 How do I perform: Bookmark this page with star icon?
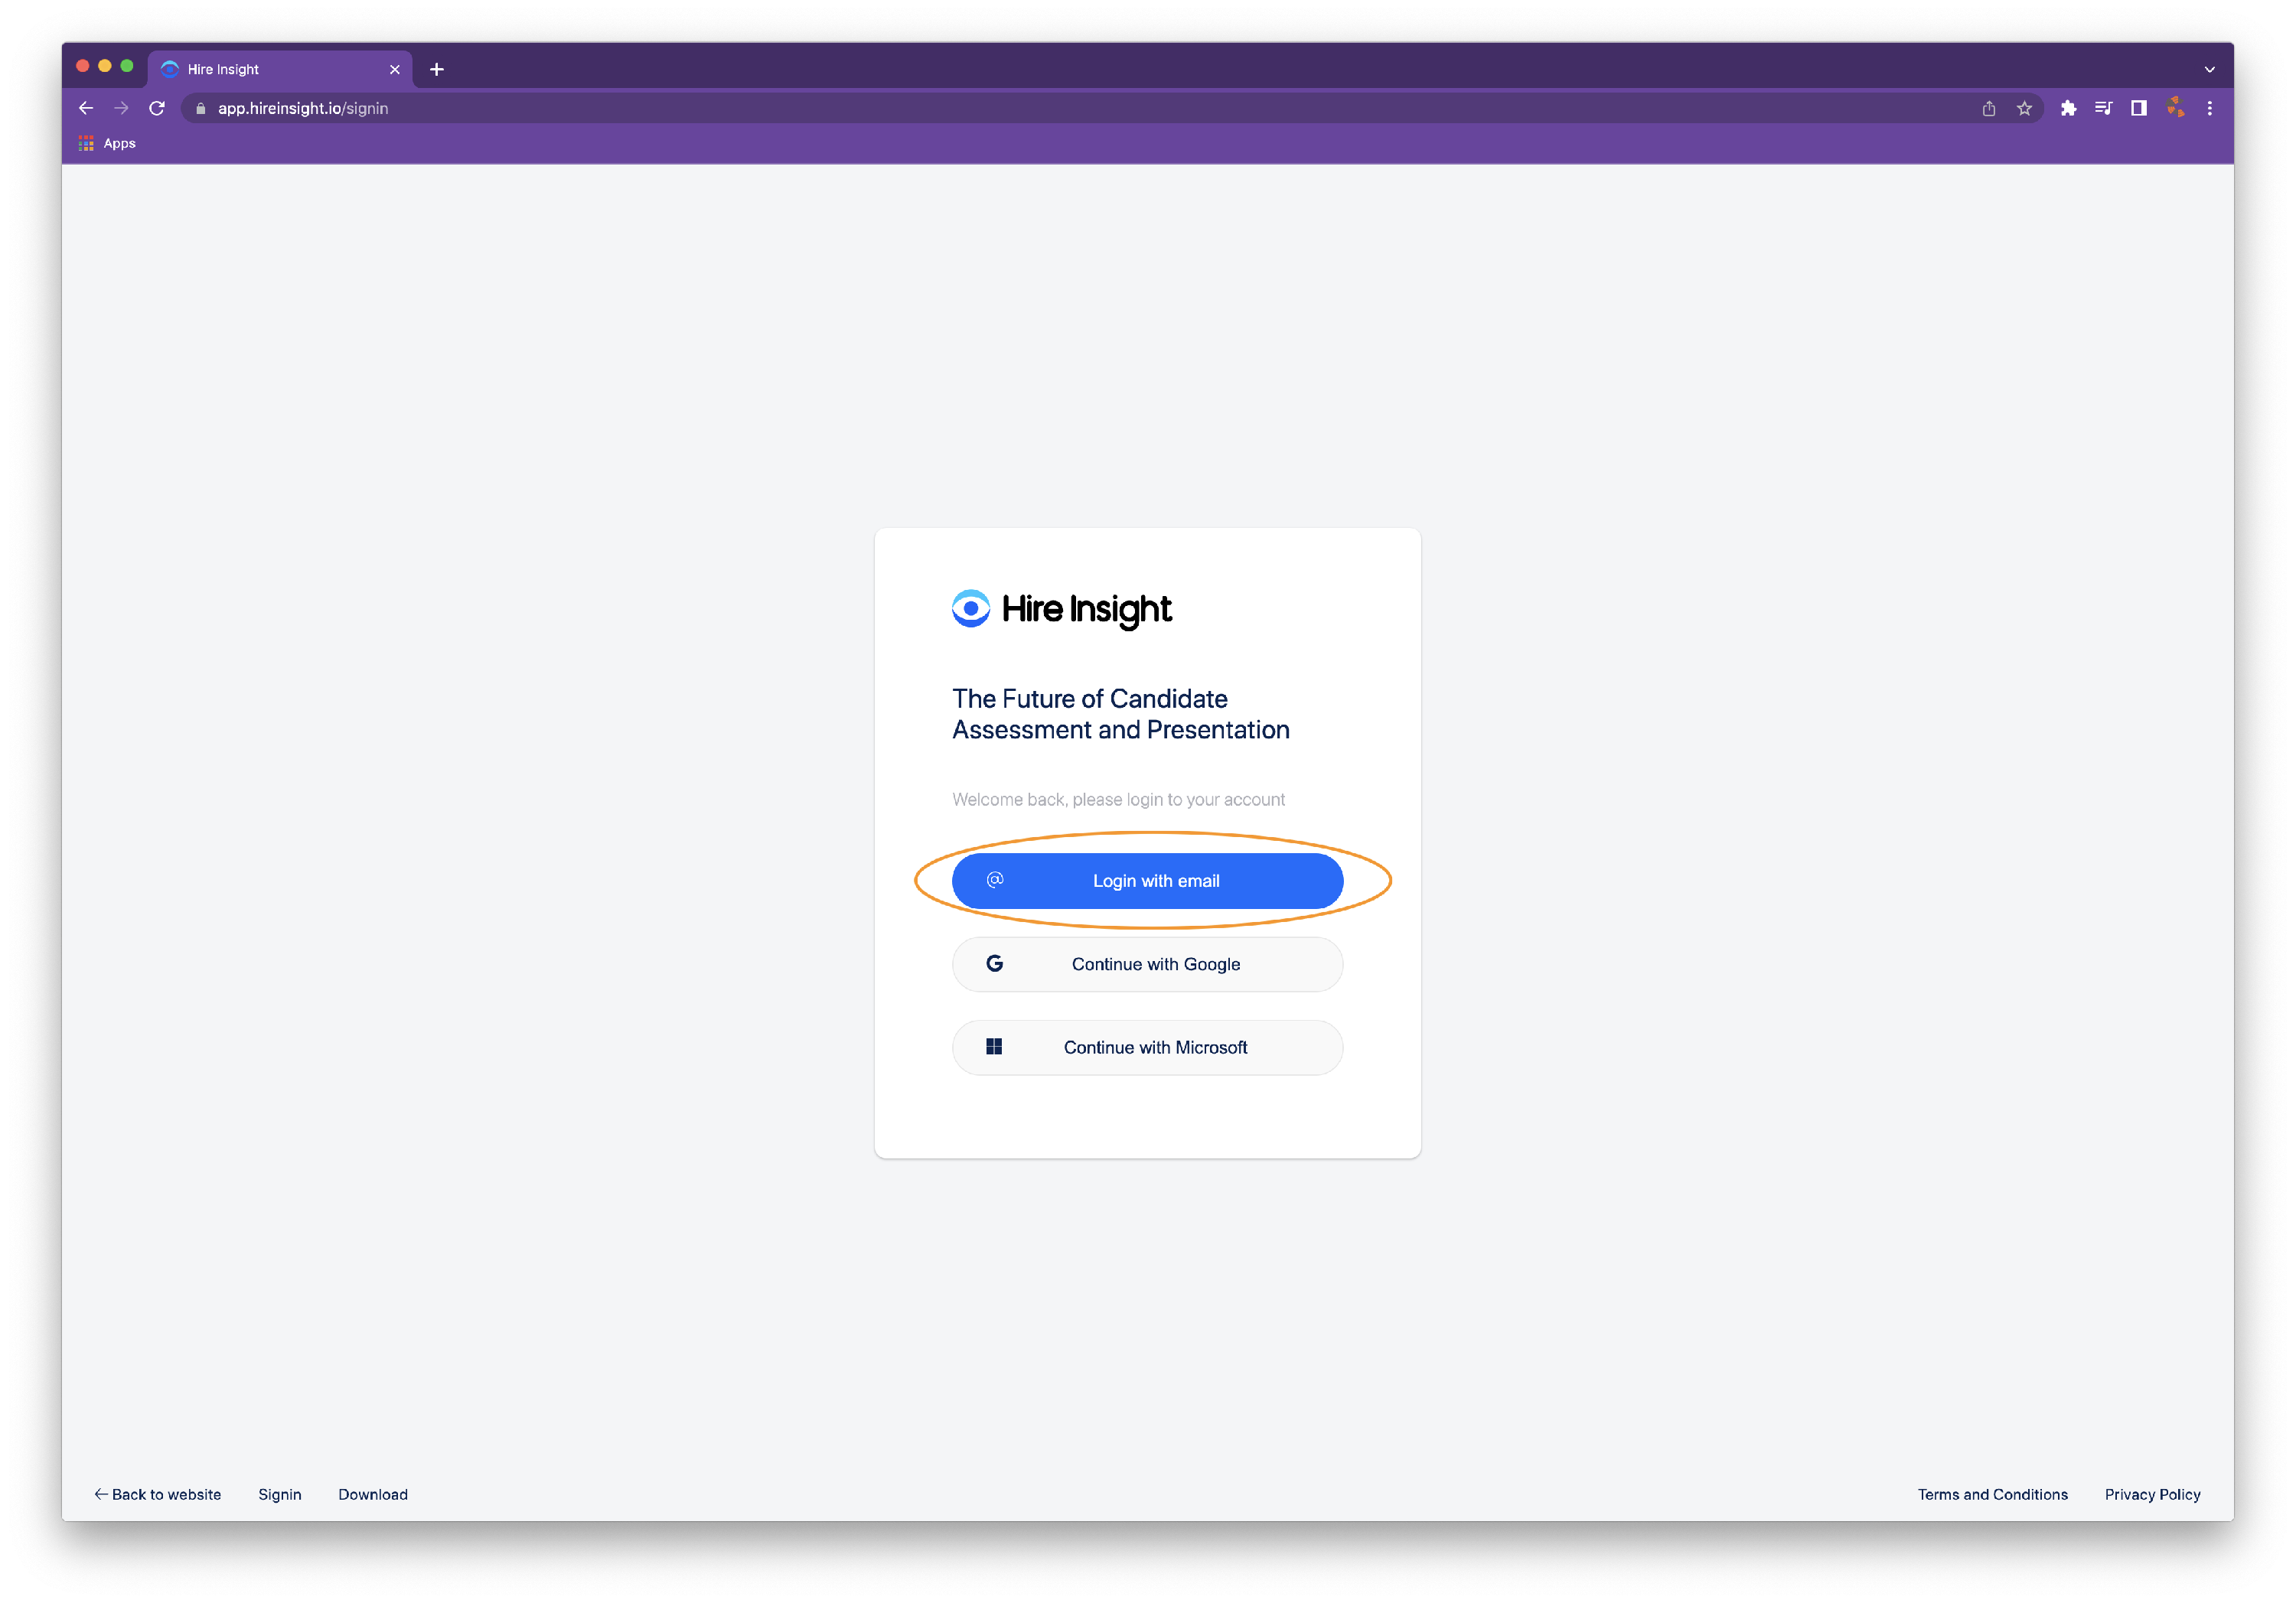coord(2025,108)
